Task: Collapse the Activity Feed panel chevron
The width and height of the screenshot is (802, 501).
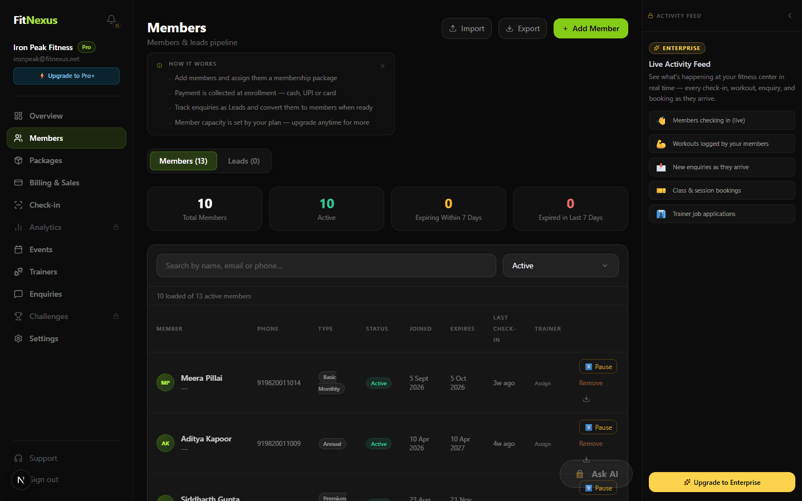Action: 790,16
